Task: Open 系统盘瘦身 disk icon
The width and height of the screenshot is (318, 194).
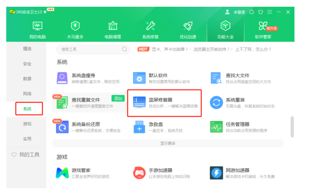Action: (x=62, y=78)
